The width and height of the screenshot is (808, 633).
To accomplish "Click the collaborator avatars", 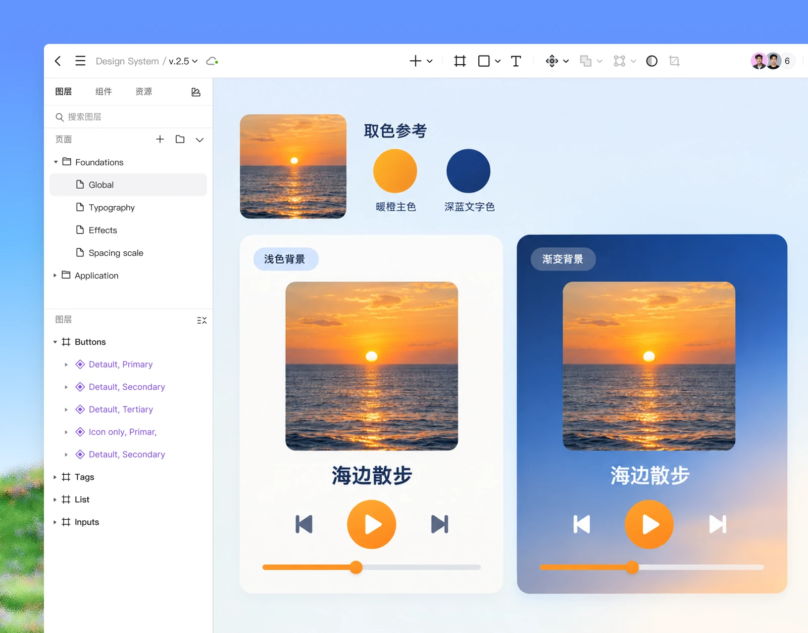I will [766, 61].
